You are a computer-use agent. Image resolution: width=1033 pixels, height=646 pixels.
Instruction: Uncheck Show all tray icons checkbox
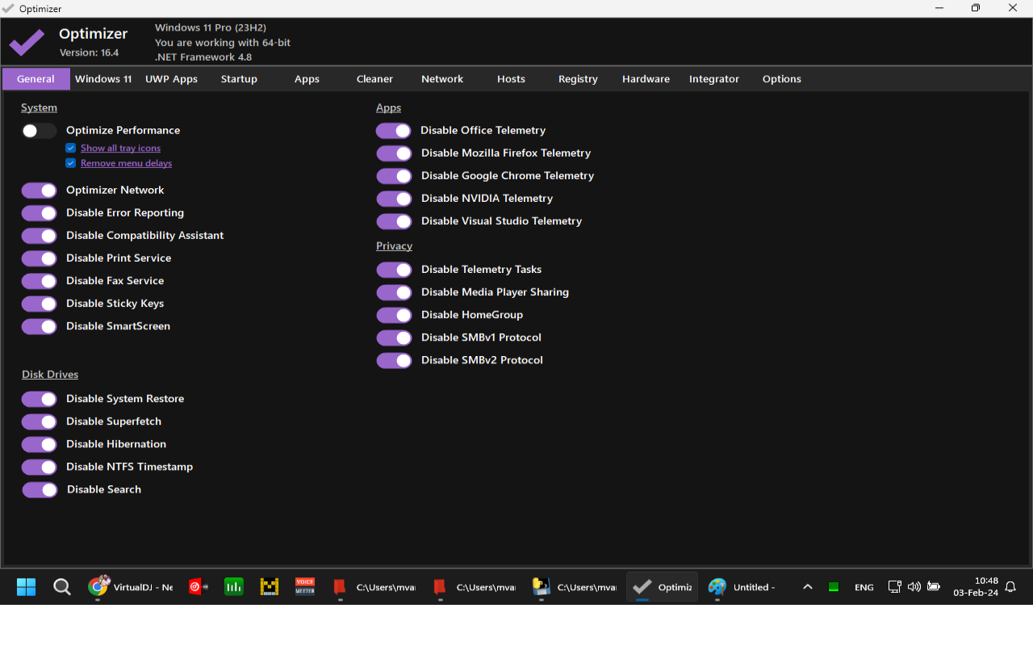pyautogui.click(x=71, y=148)
